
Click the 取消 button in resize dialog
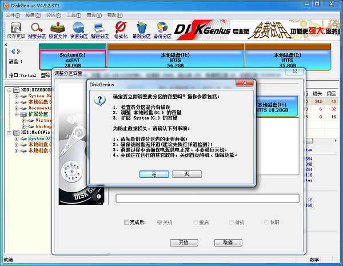pyautogui.click(x=228, y=243)
